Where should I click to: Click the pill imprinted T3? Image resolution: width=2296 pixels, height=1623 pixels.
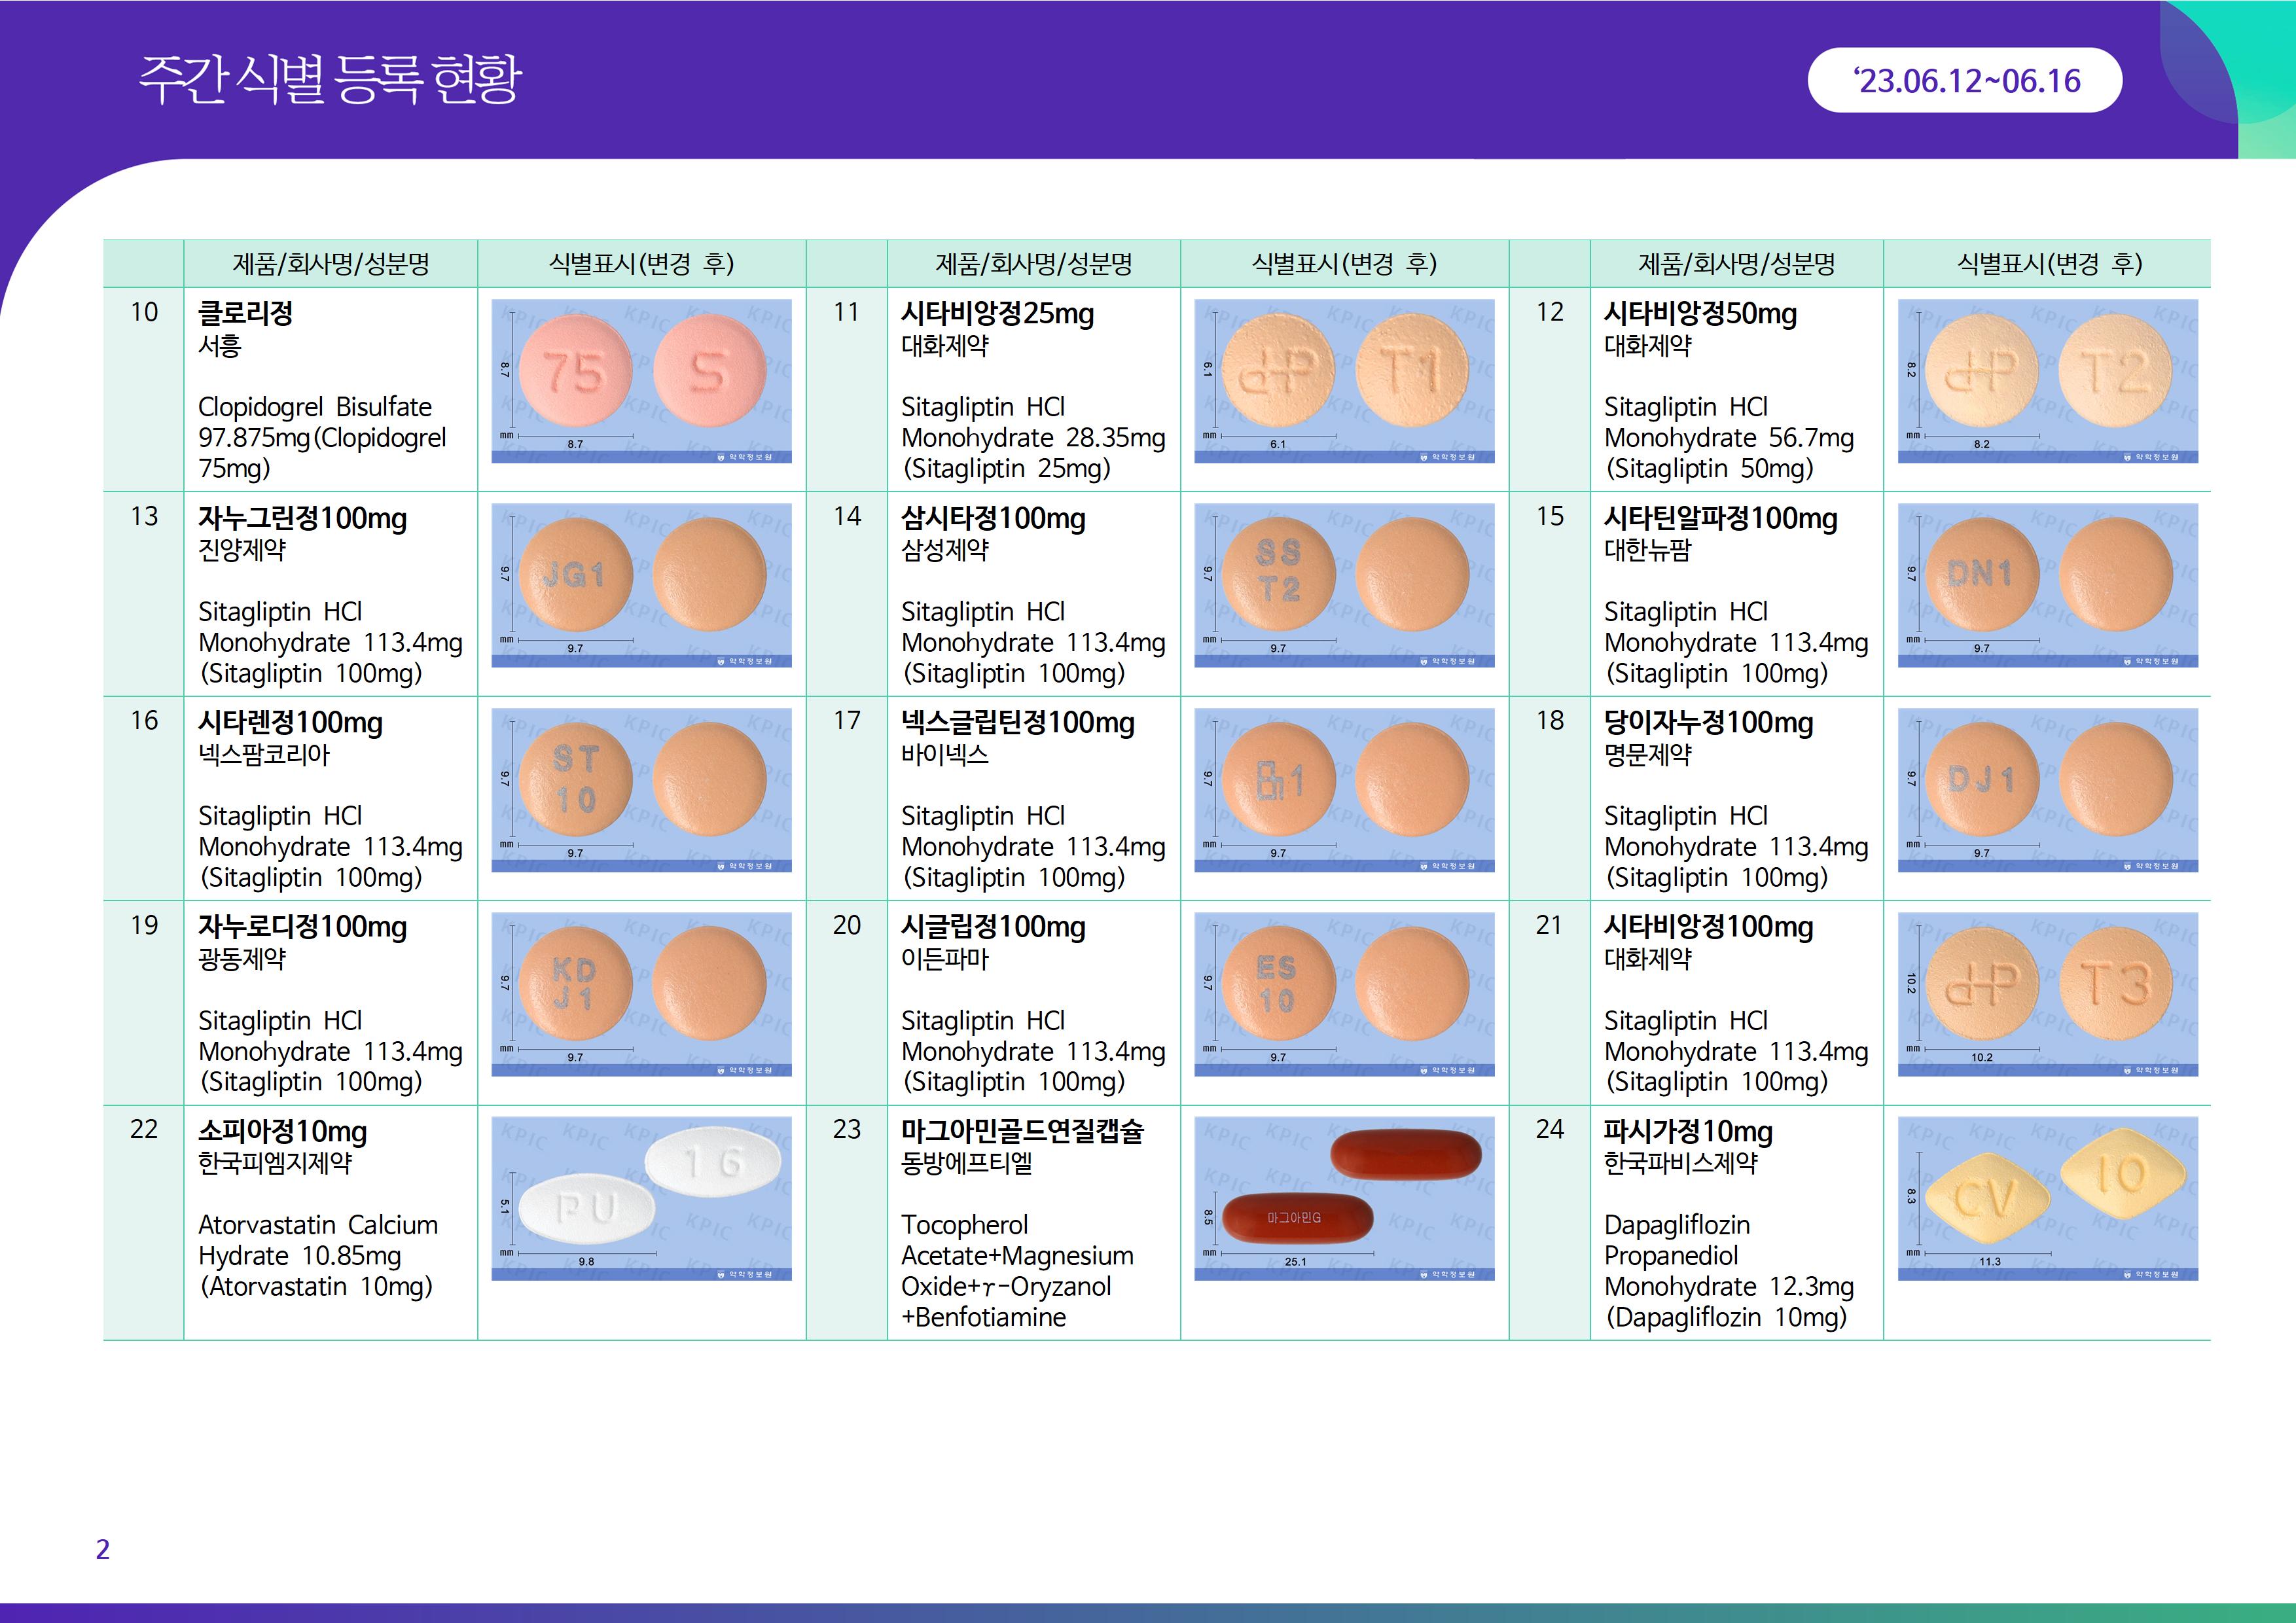pyautogui.click(x=2116, y=984)
